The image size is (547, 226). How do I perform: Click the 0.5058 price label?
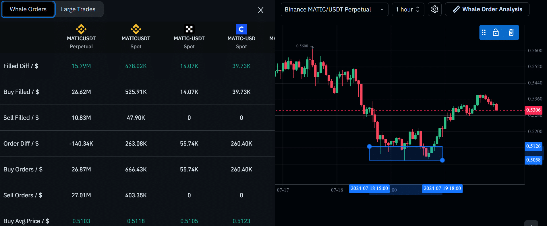(x=534, y=160)
